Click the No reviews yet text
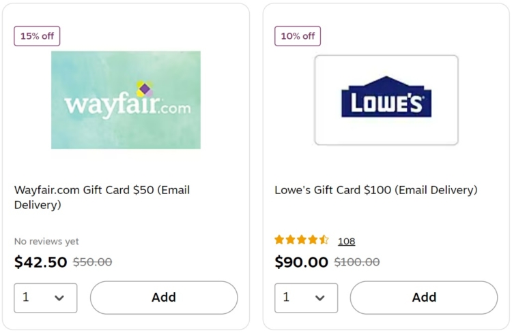The image size is (512, 333). point(46,241)
